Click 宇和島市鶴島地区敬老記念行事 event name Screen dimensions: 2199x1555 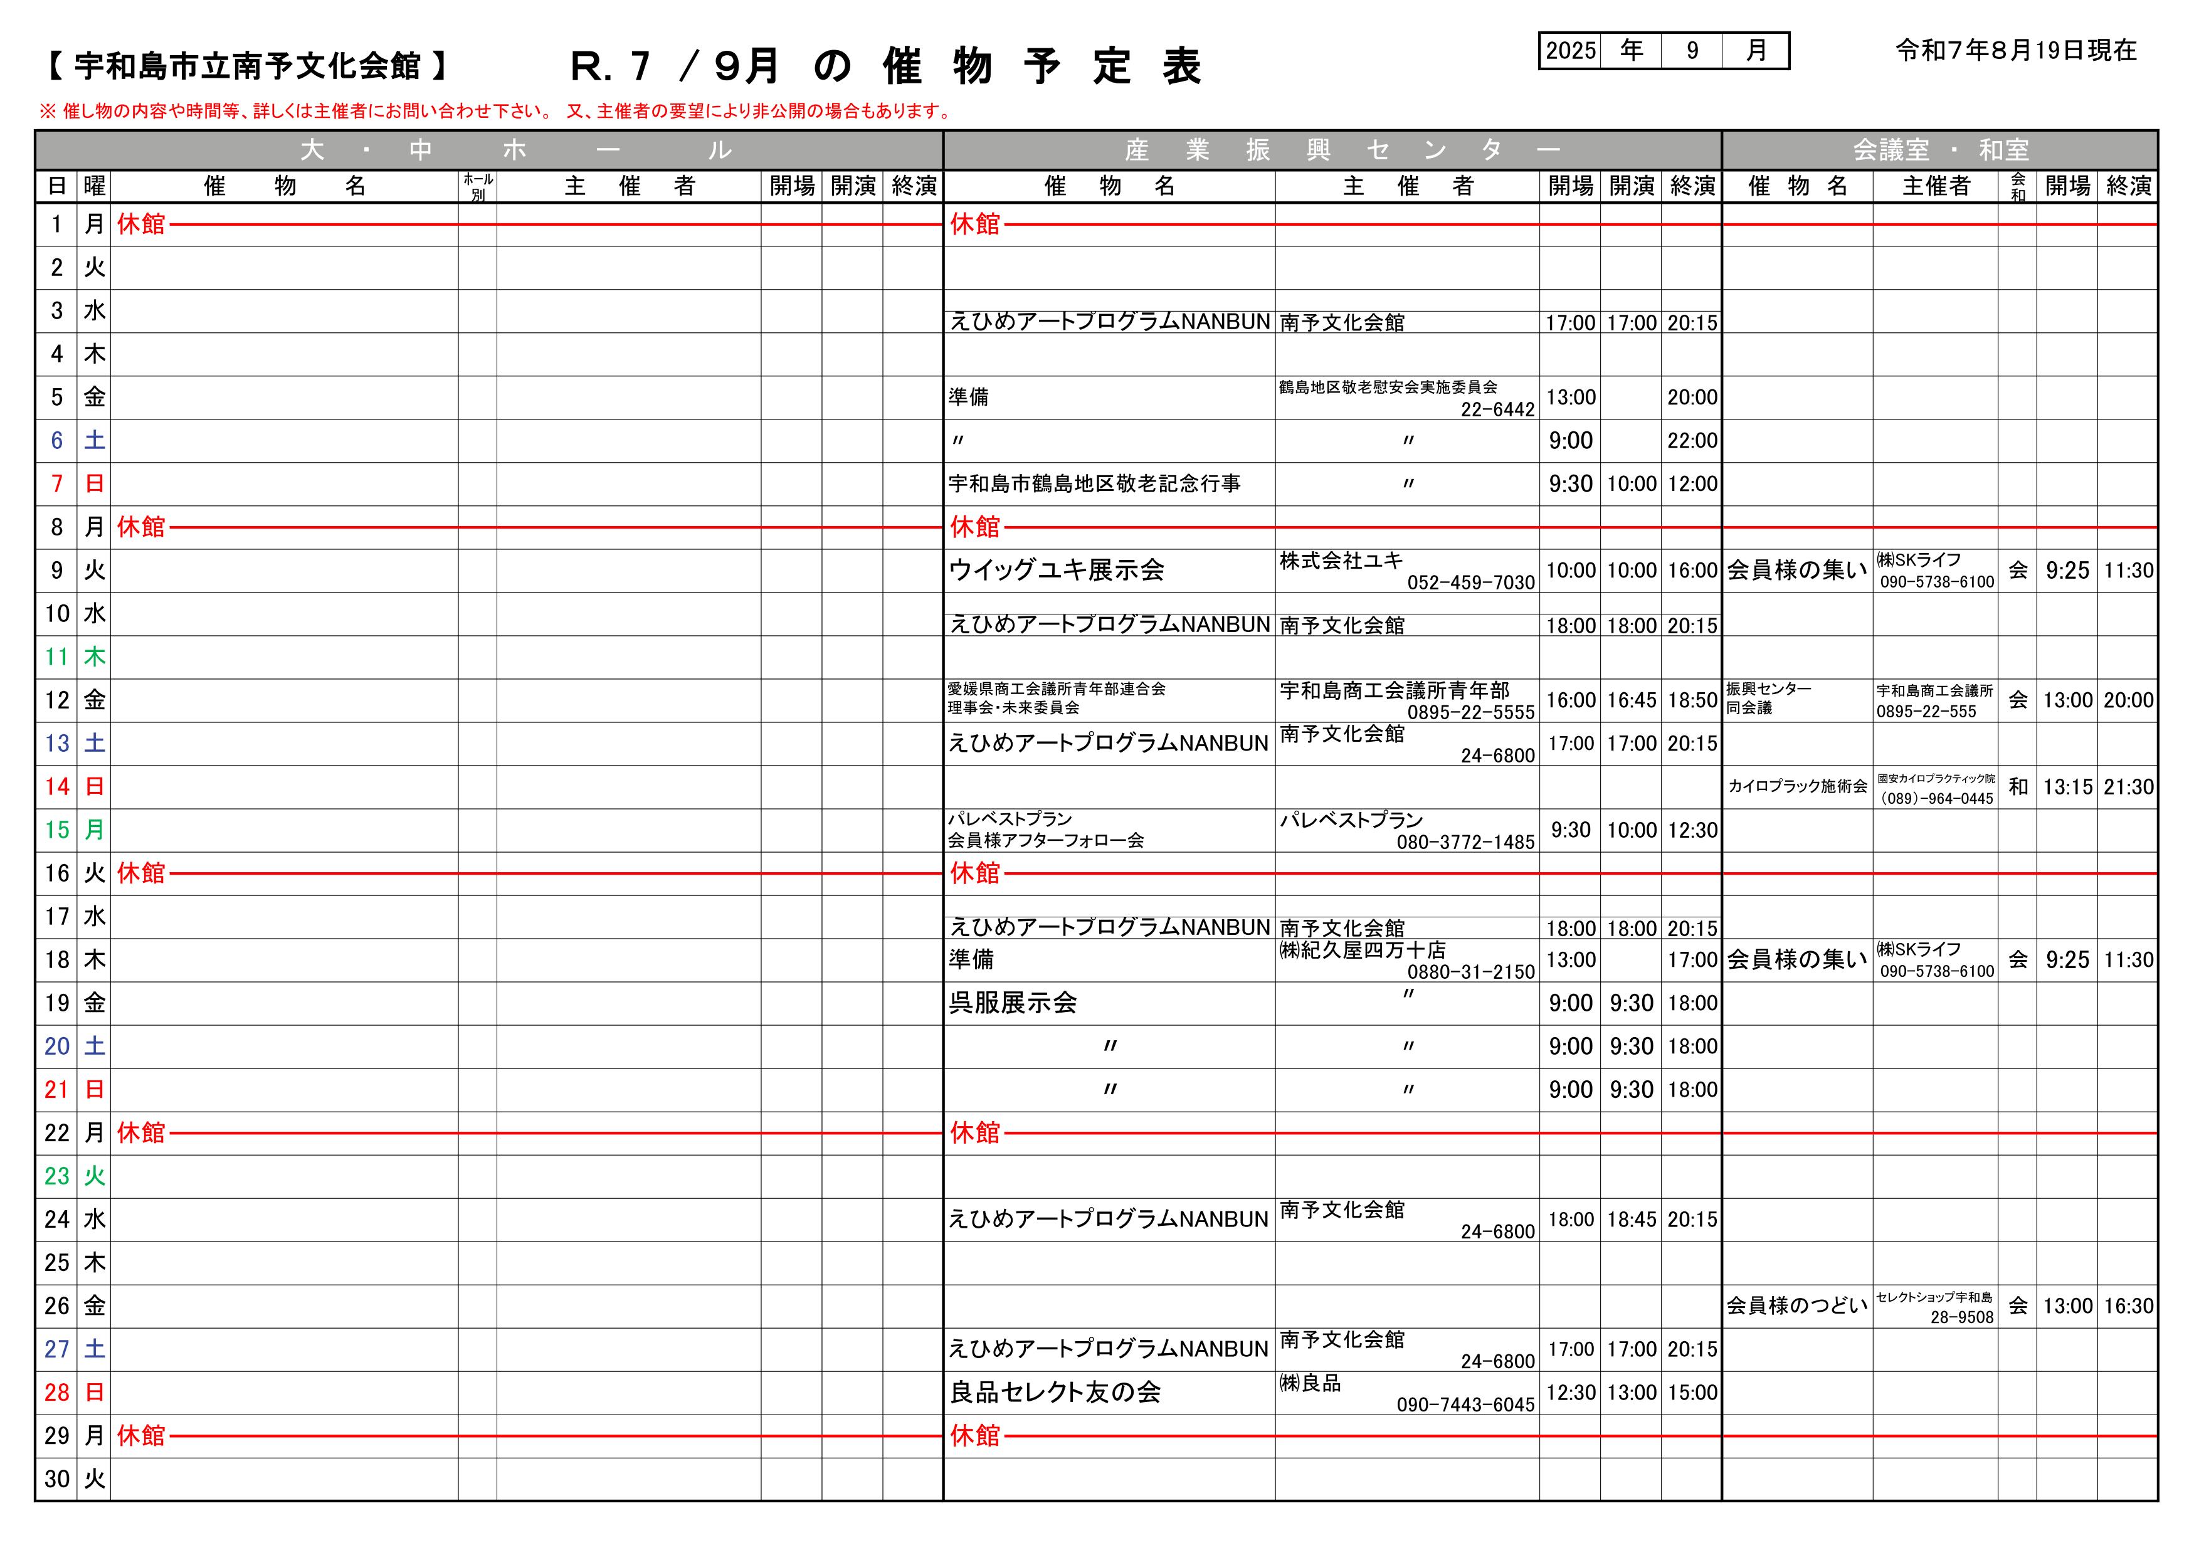click(x=1094, y=485)
